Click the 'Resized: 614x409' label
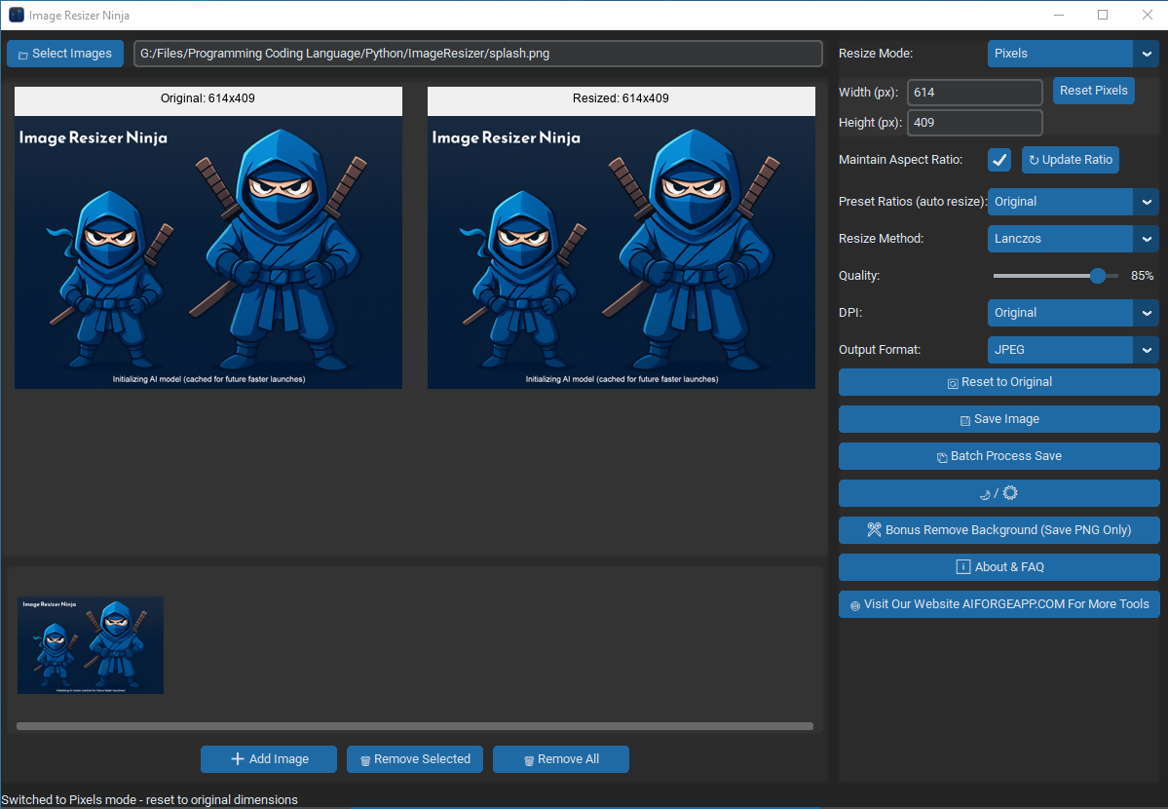The width and height of the screenshot is (1168, 809). point(621,98)
